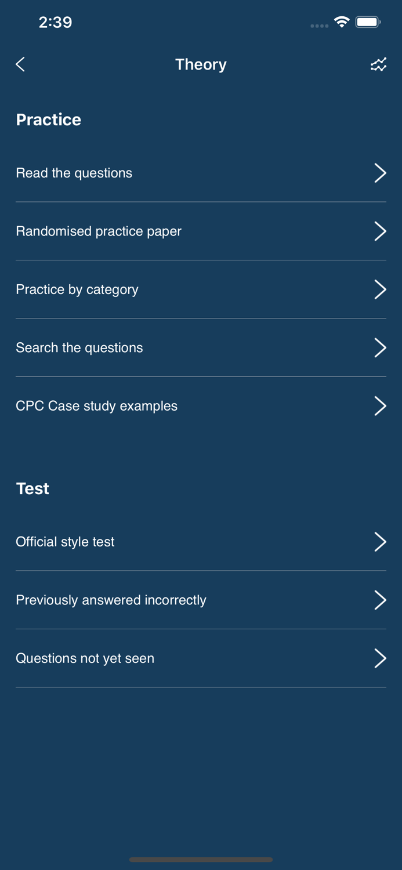The image size is (402, 870).
Task: Tap chevron next to Read the questions
Action: click(x=380, y=173)
